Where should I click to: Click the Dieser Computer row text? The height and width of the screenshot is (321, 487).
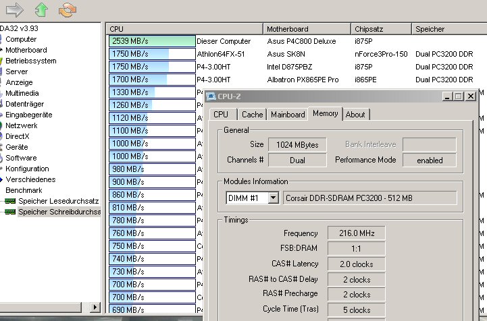pyautogui.click(x=224, y=41)
